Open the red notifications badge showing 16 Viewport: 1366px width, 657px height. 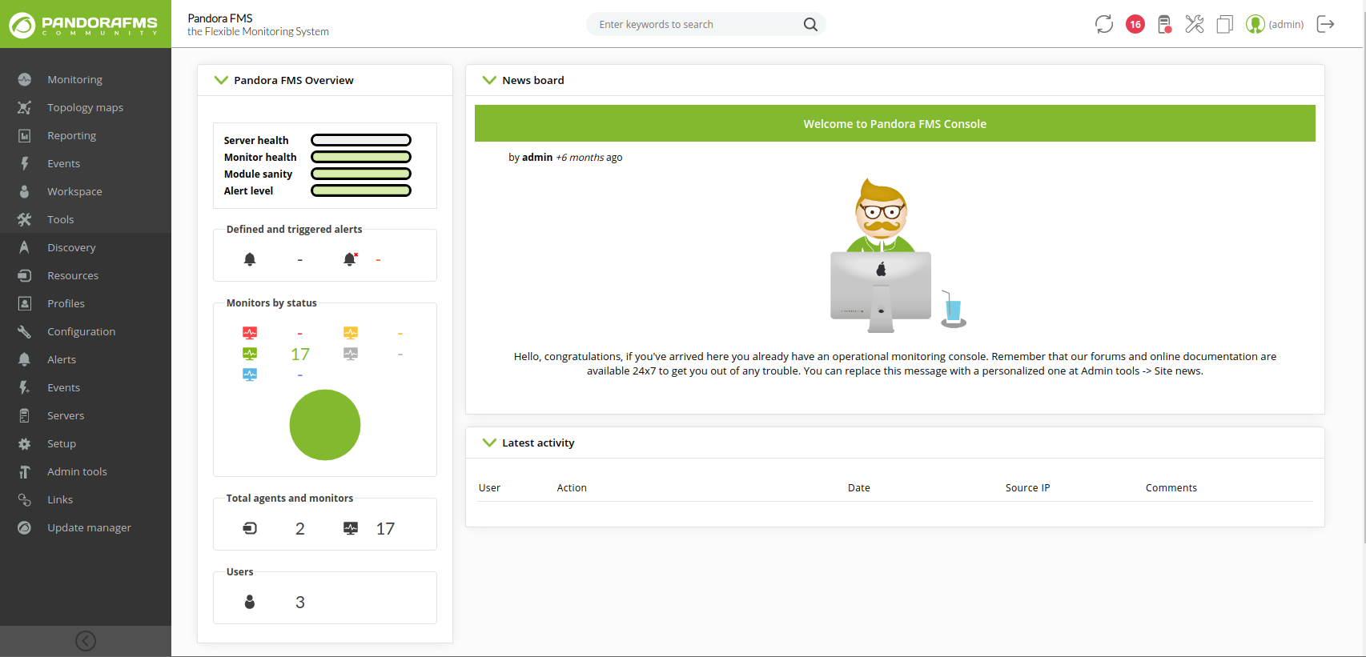click(1135, 24)
